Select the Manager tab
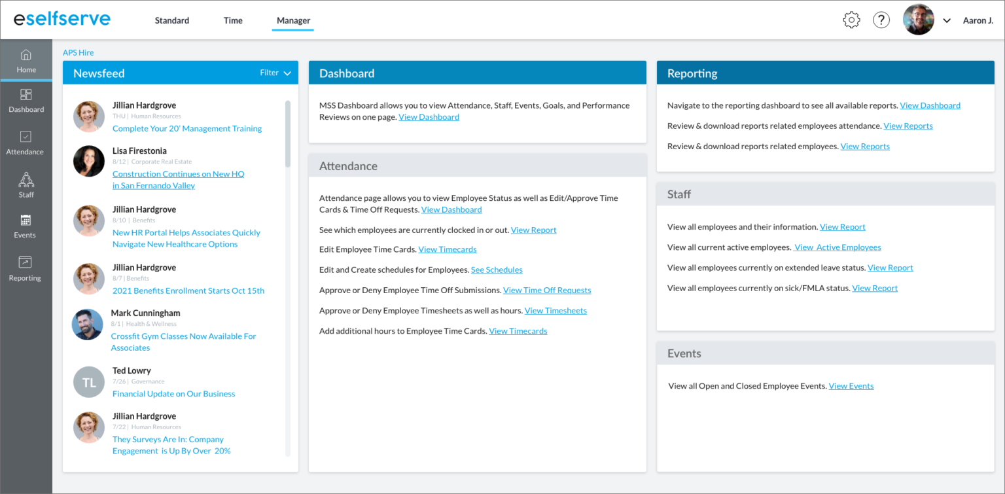This screenshot has width=1005, height=494. pyautogui.click(x=293, y=20)
